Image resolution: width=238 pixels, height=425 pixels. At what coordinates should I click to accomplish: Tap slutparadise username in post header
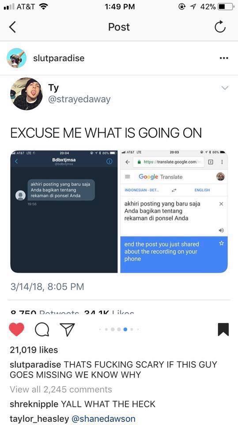[59, 58]
